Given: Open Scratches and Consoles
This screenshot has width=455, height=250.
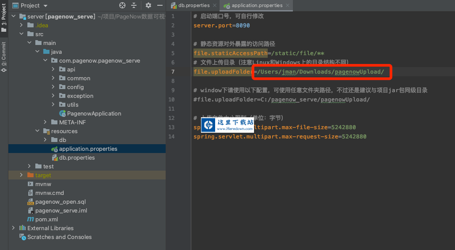Looking at the screenshot, I should click(59, 237).
